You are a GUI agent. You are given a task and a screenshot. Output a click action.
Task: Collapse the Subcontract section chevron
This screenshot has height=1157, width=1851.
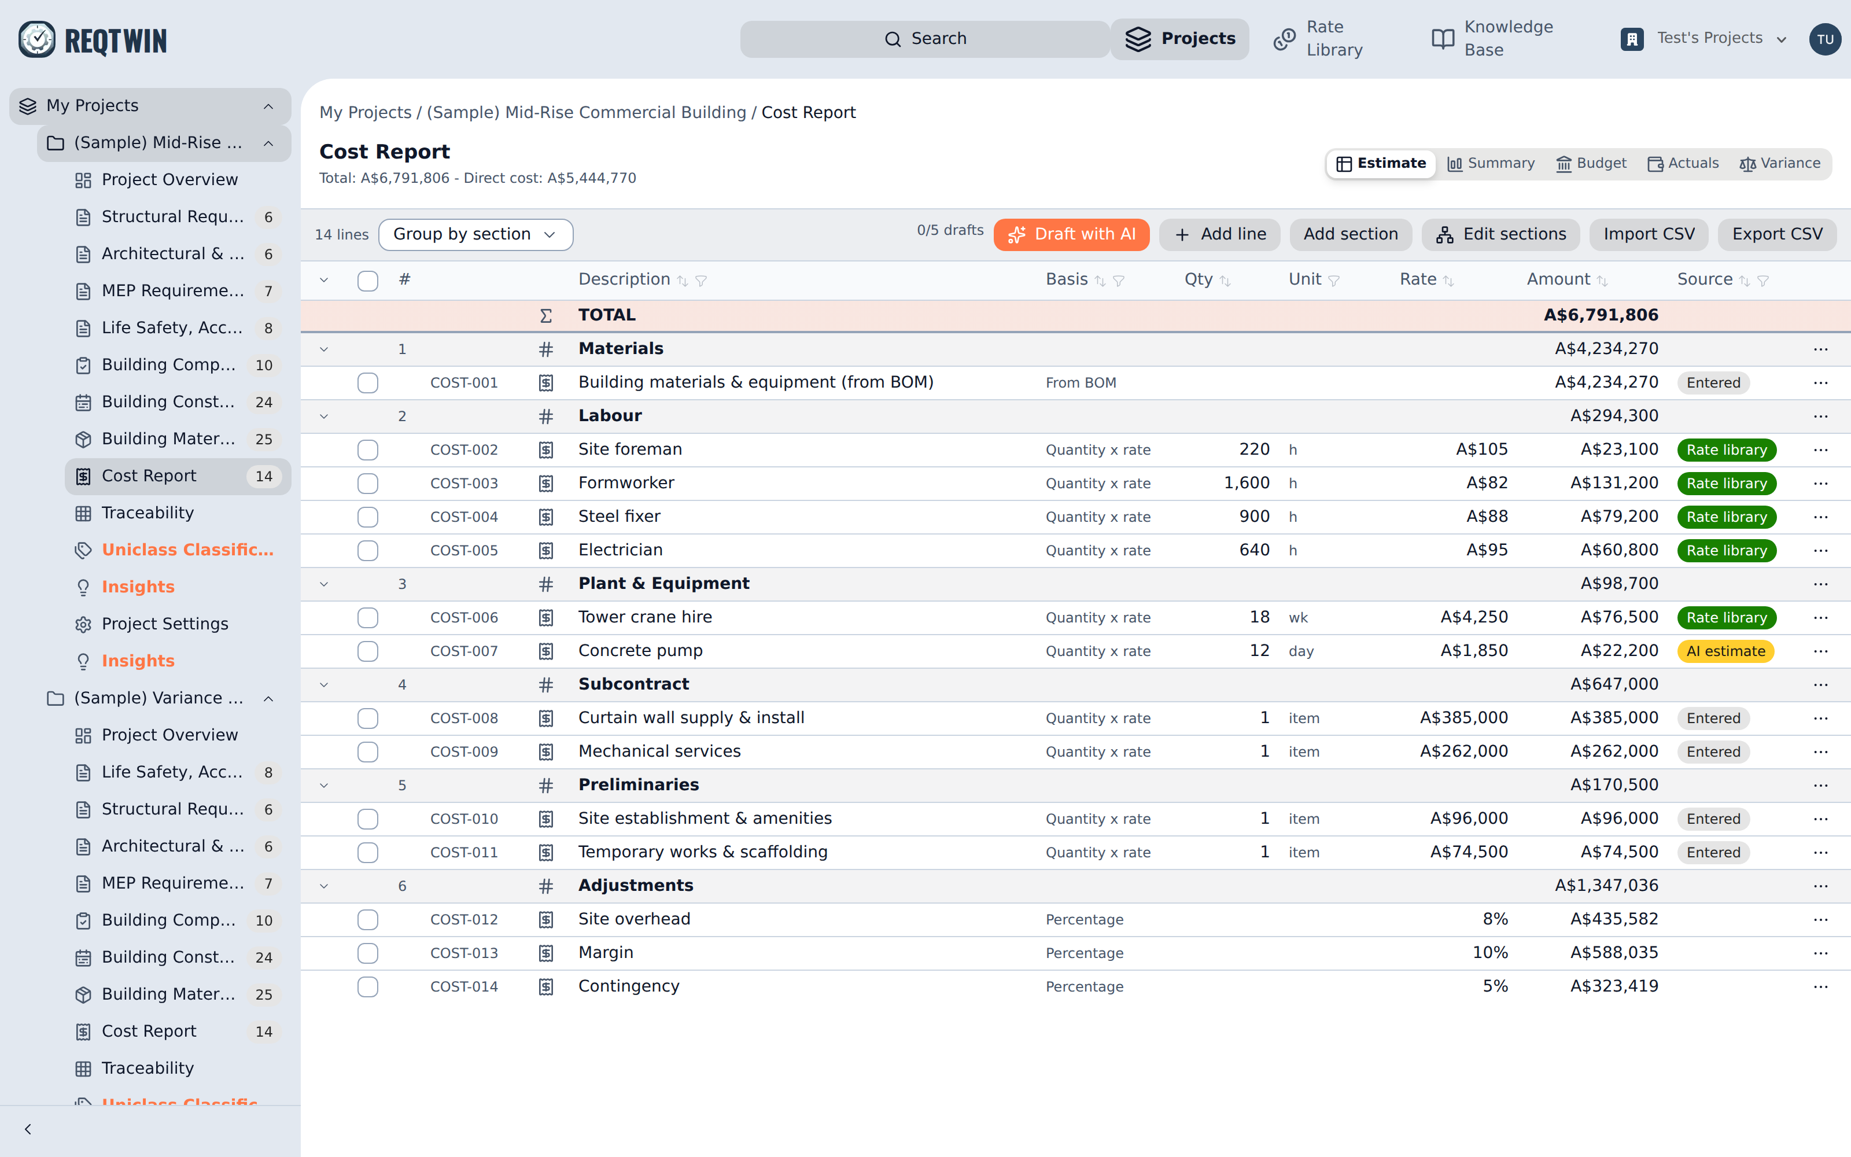(x=323, y=685)
